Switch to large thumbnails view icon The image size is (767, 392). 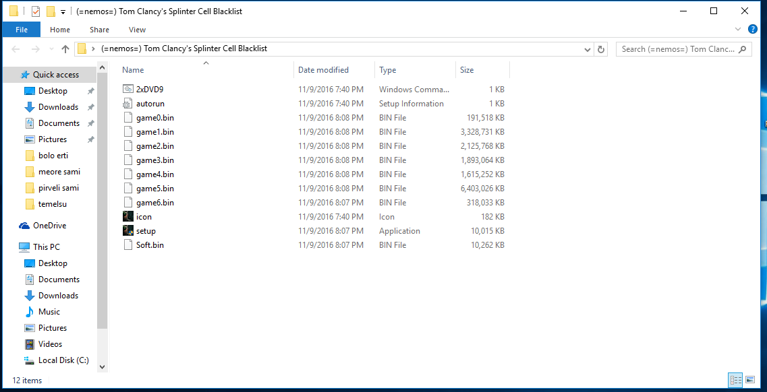[x=750, y=379]
